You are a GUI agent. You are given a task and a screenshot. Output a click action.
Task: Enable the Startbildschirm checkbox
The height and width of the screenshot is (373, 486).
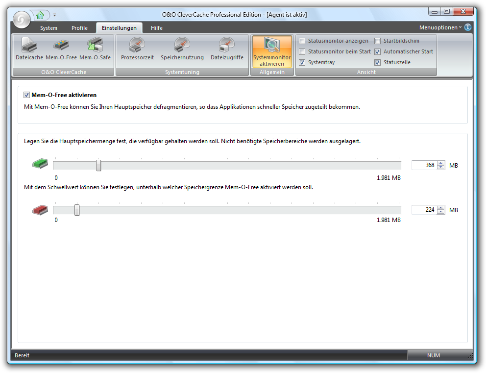click(x=378, y=41)
